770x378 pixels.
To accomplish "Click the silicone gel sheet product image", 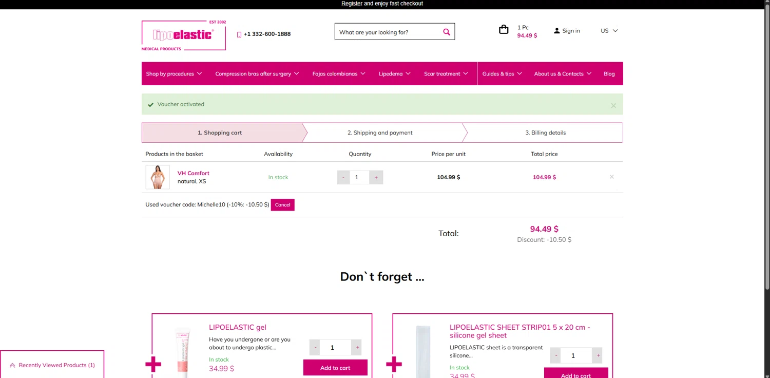I will click(423, 351).
